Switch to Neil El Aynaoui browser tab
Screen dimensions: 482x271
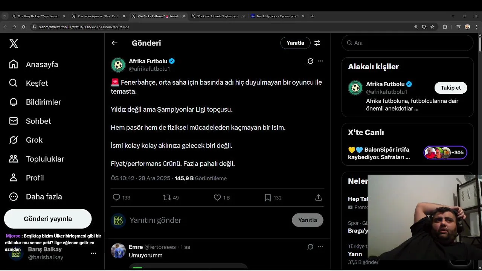click(277, 16)
